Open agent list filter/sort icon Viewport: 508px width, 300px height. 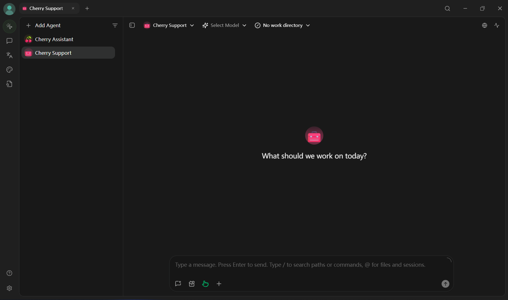point(115,25)
